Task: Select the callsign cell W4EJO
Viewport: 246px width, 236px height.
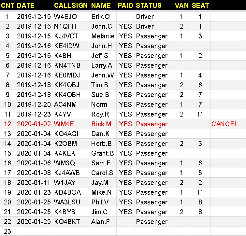Action: (65, 17)
